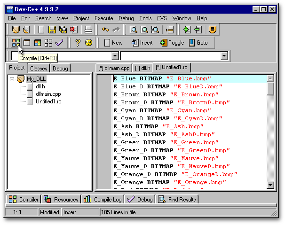
Task: Click the Save file floppy icon
Action: point(52,30)
